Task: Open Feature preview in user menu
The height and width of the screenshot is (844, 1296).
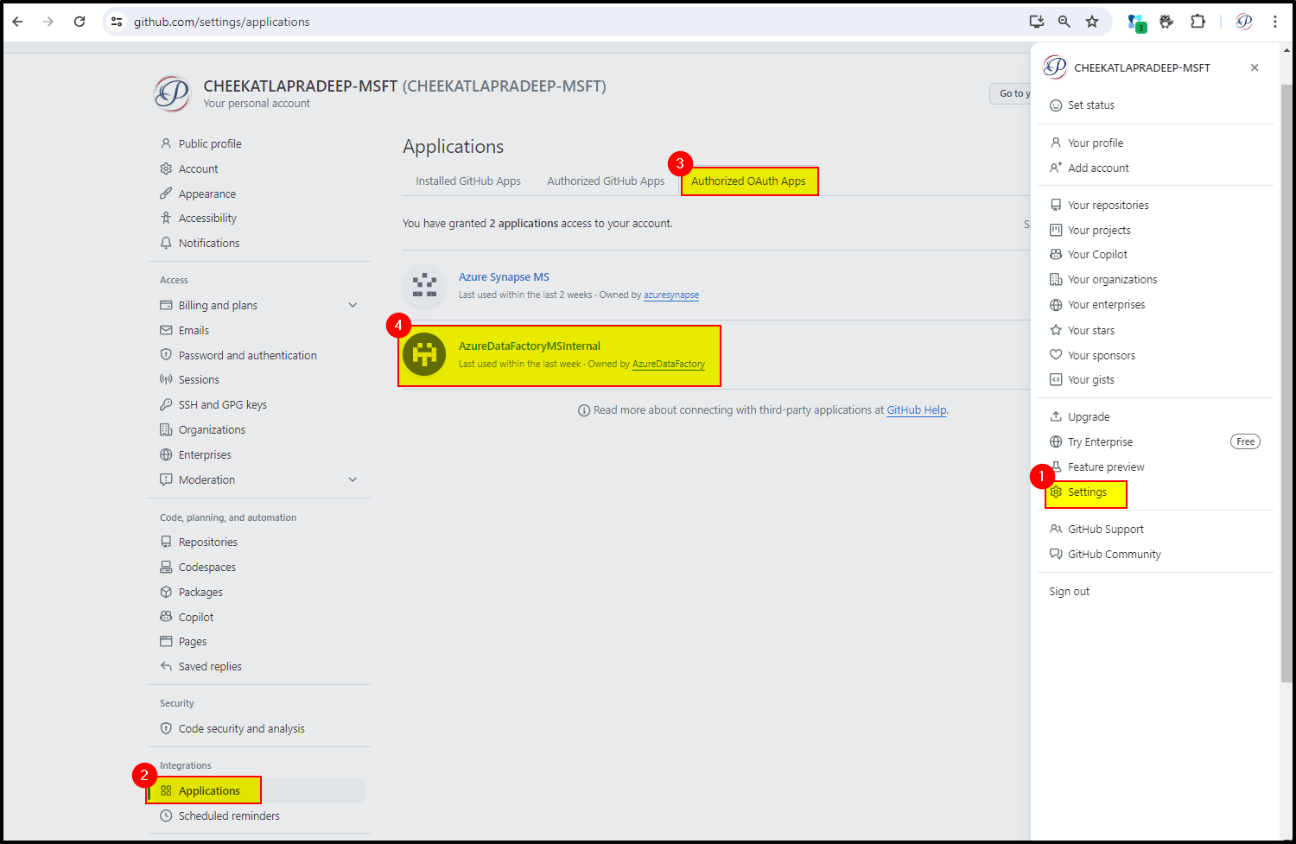Action: [x=1106, y=466]
